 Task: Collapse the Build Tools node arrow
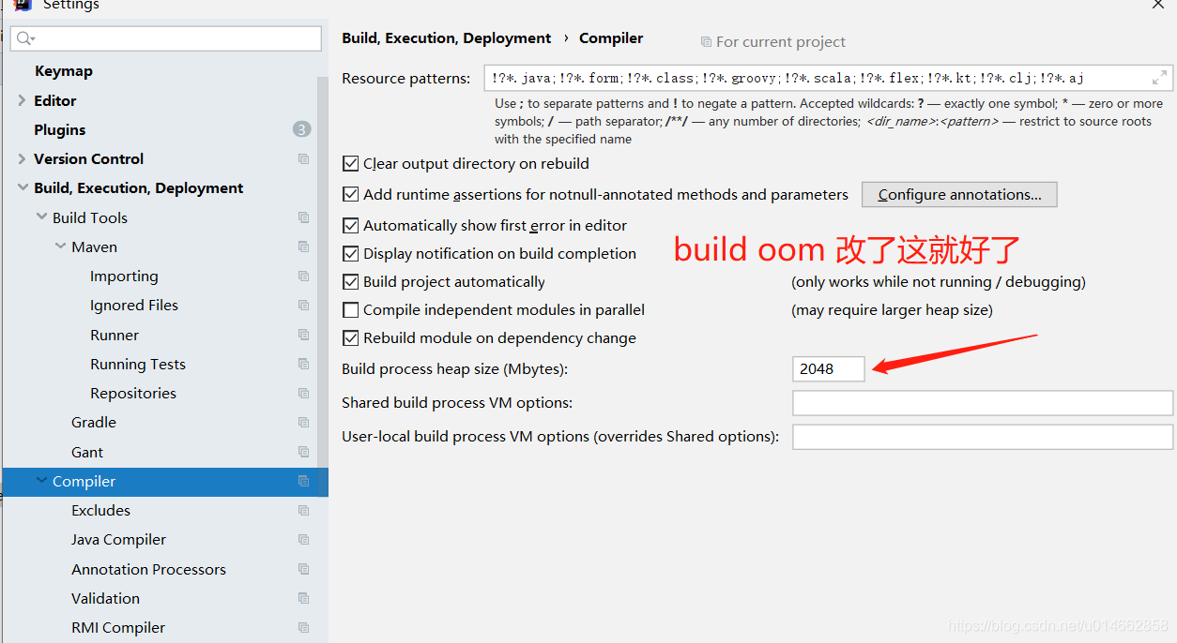coord(41,217)
